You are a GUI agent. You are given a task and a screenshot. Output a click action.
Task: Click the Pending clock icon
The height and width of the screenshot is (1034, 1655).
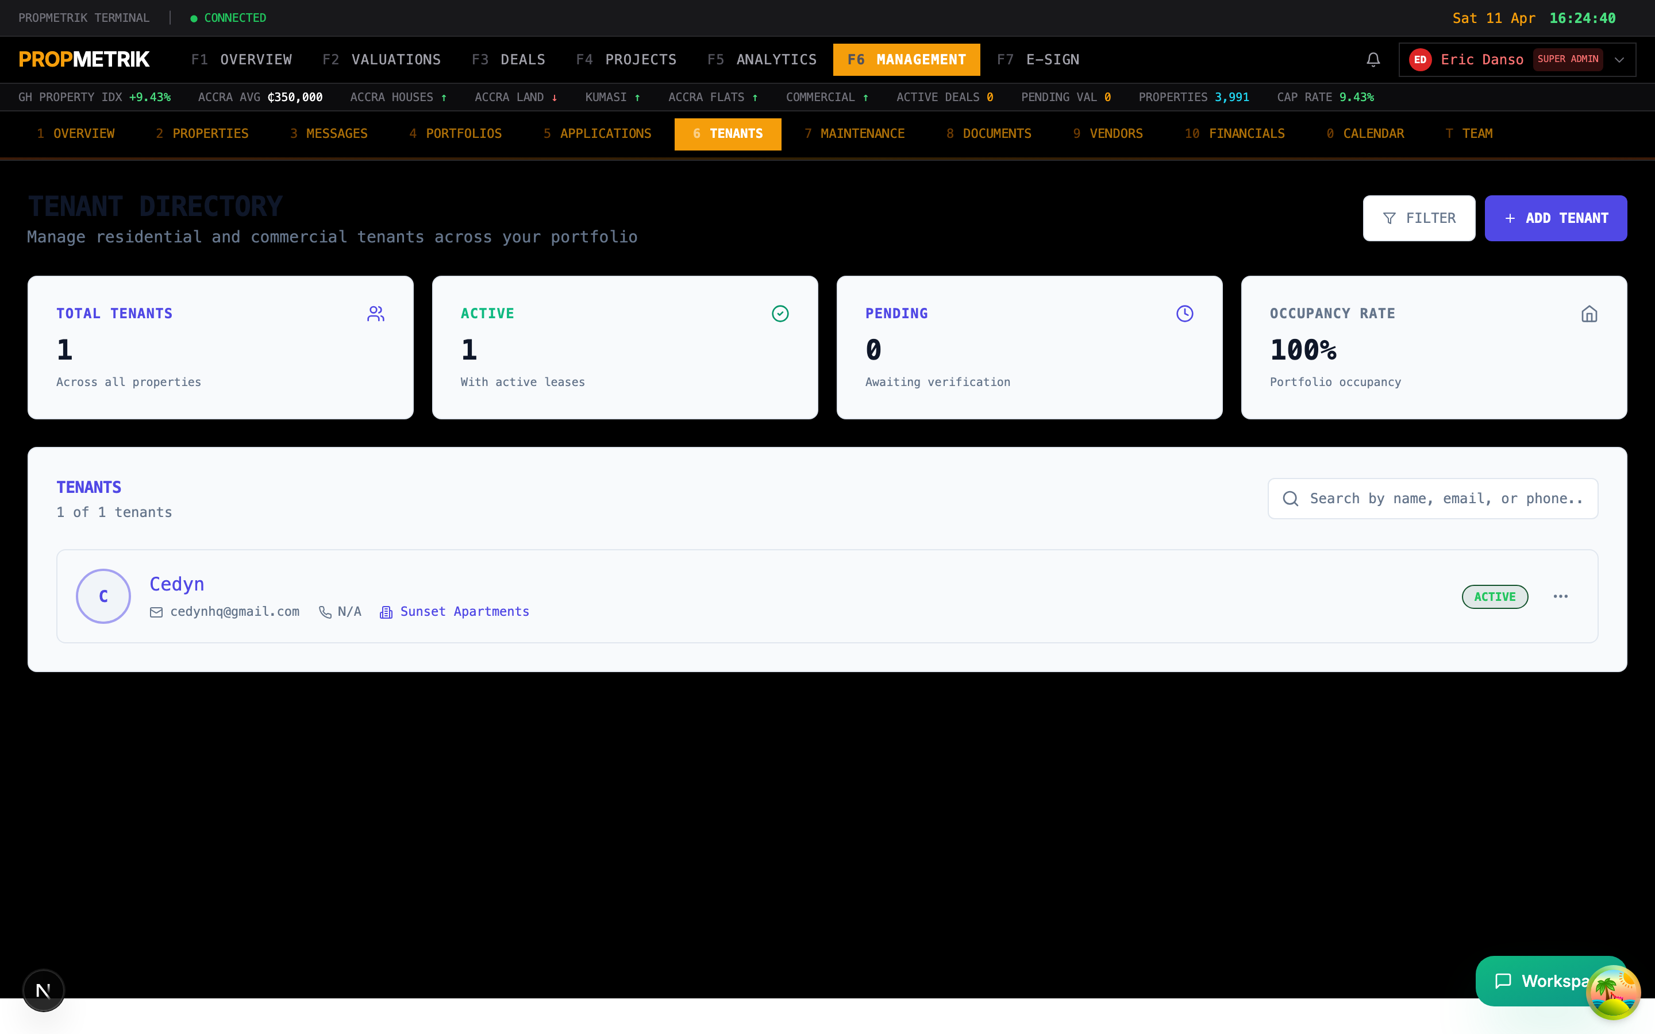(1184, 314)
